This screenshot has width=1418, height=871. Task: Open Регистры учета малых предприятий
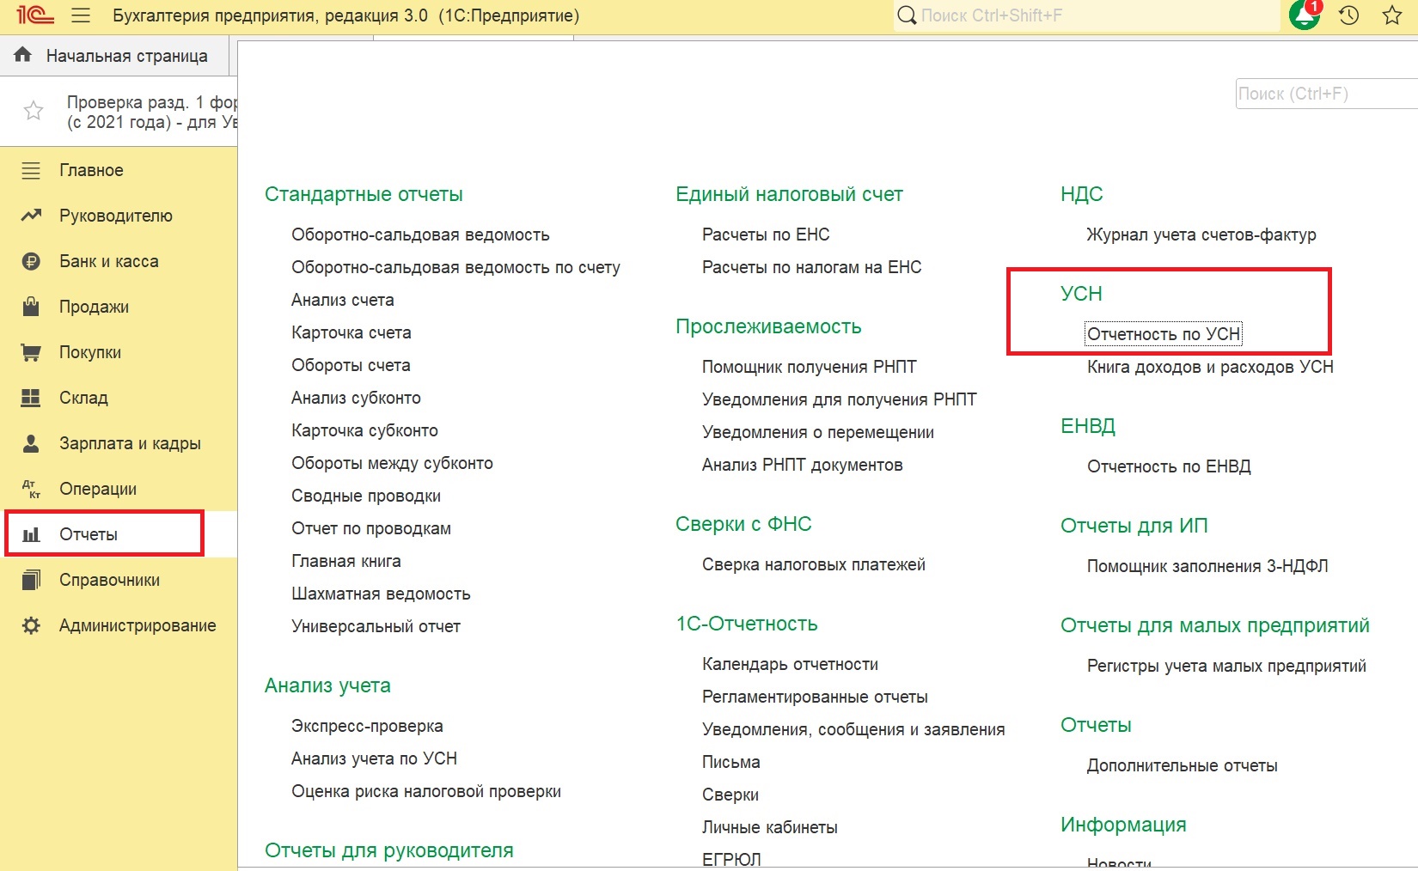click(1226, 666)
